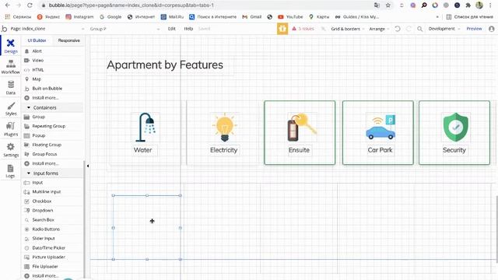The height and width of the screenshot is (280, 498).
Task: Open the user account icon
Action: 492,29
